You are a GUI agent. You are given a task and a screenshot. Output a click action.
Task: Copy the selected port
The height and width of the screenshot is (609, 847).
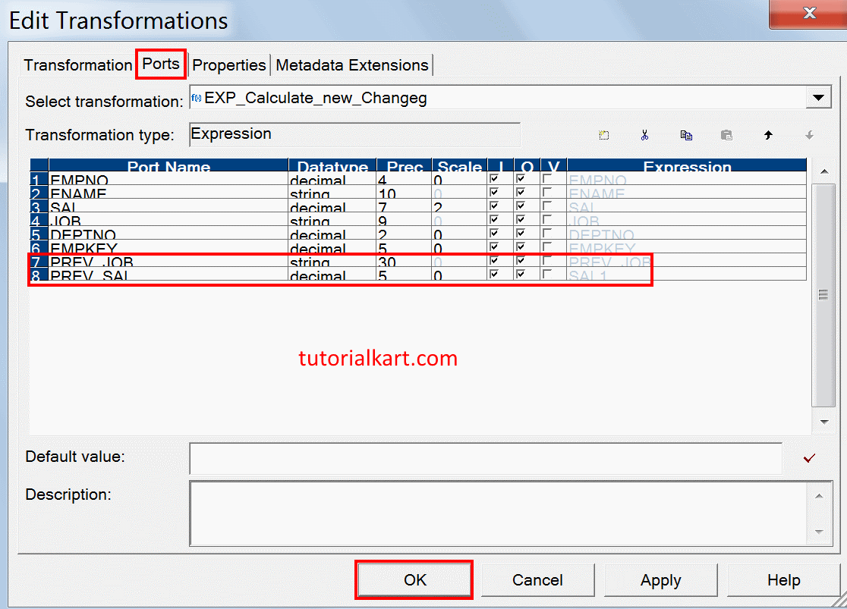(x=686, y=134)
